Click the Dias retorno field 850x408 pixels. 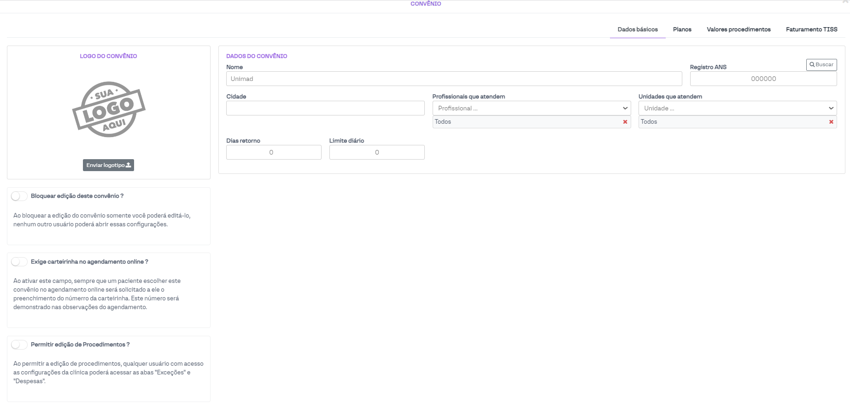274,152
